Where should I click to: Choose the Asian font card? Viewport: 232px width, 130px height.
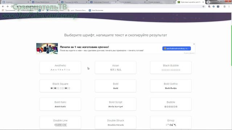116,68
